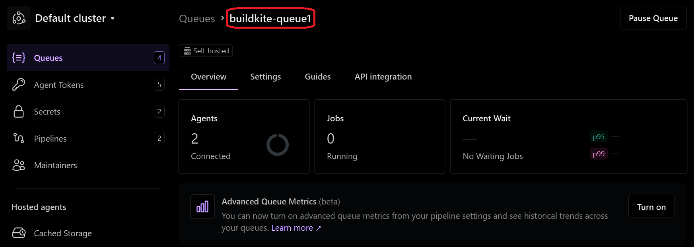
Task: Open the Default cluster dropdown
Action: [x=113, y=18]
